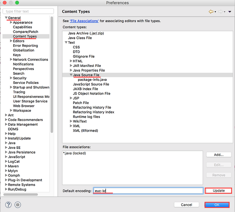Expand the JAR Manifest File type
This screenshot has width=235, height=212.
click(x=71, y=66)
